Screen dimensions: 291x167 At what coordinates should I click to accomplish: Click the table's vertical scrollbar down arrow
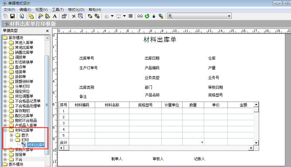(x=256, y=142)
